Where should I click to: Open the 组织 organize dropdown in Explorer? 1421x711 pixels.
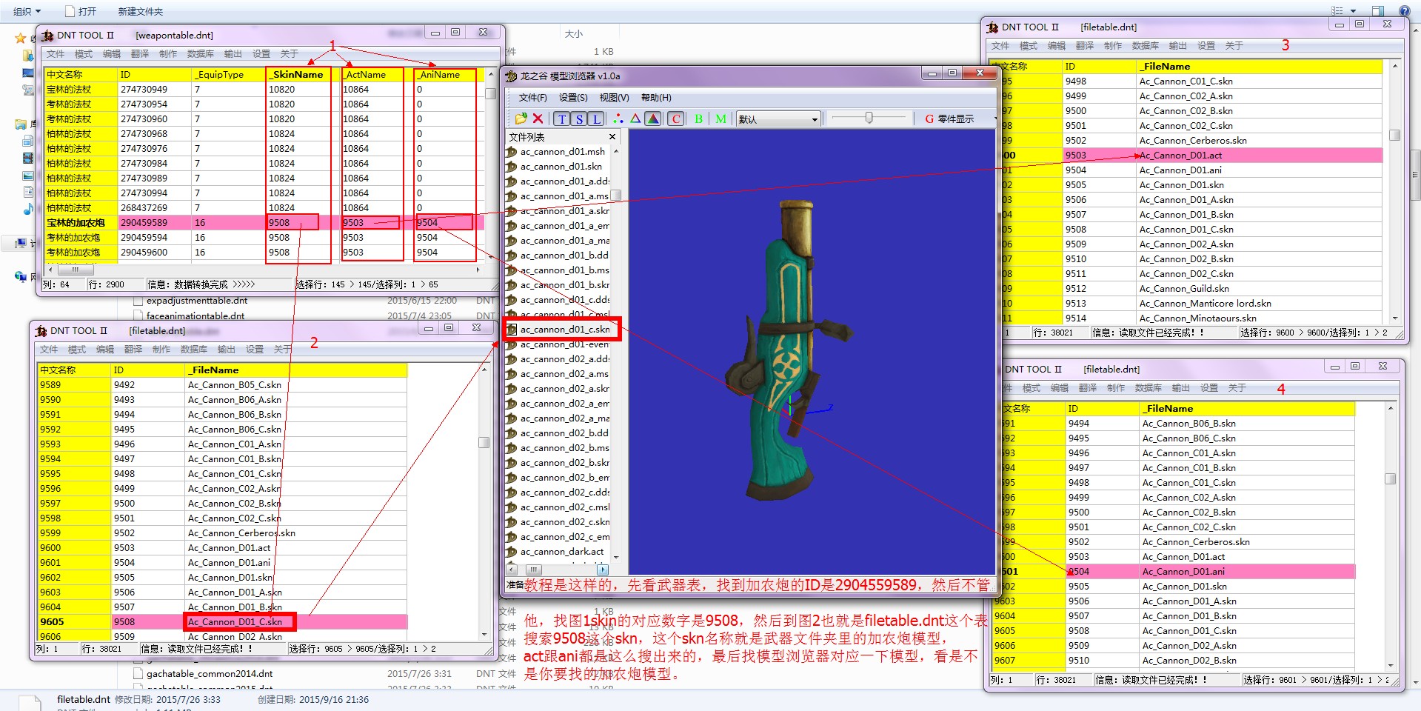coord(27,11)
